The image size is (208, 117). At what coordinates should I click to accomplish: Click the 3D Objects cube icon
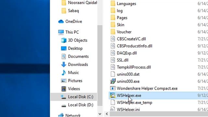pos(64,40)
